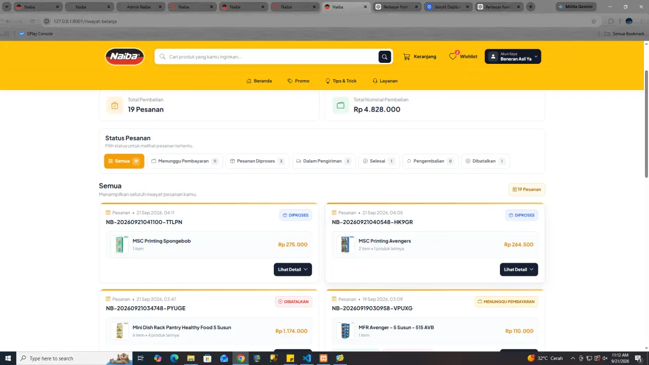
Task: Click the Akun Saya profile avatar icon
Action: point(493,57)
